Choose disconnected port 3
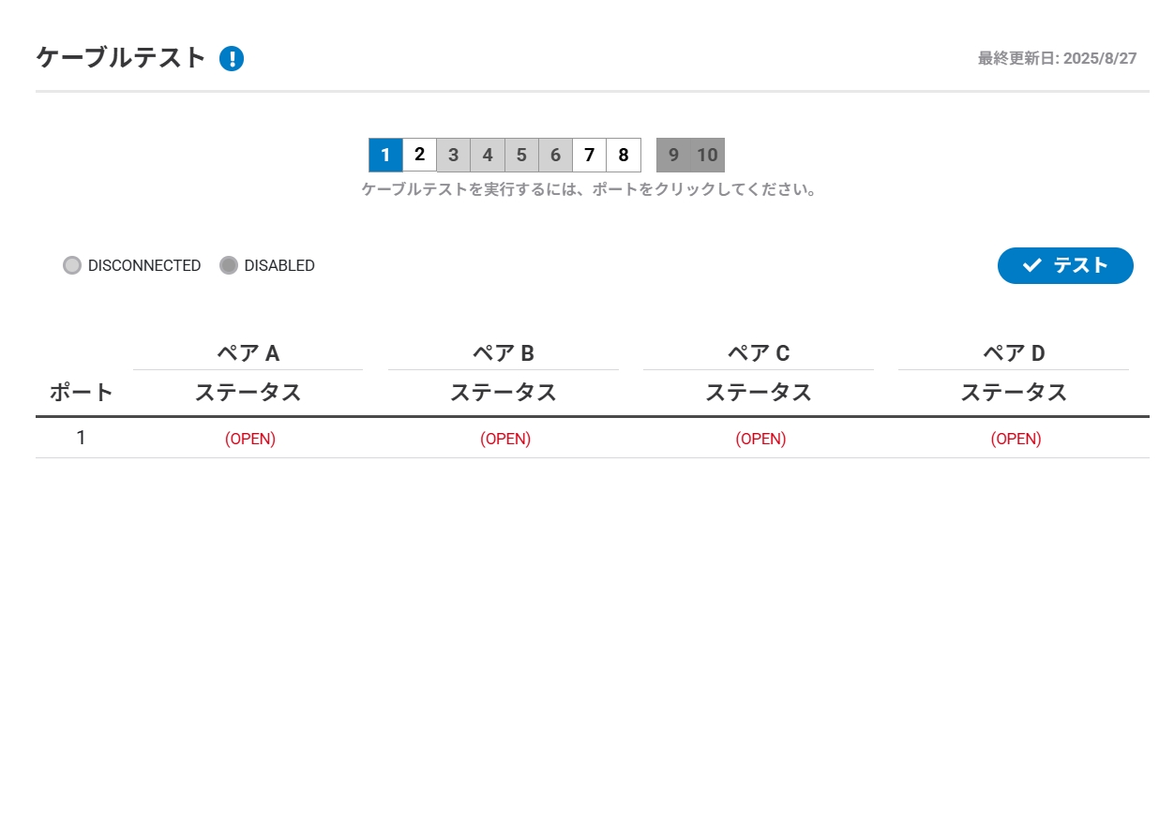Image resolution: width=1174 pixels, height=821 pixels. [x=454, y=155]
